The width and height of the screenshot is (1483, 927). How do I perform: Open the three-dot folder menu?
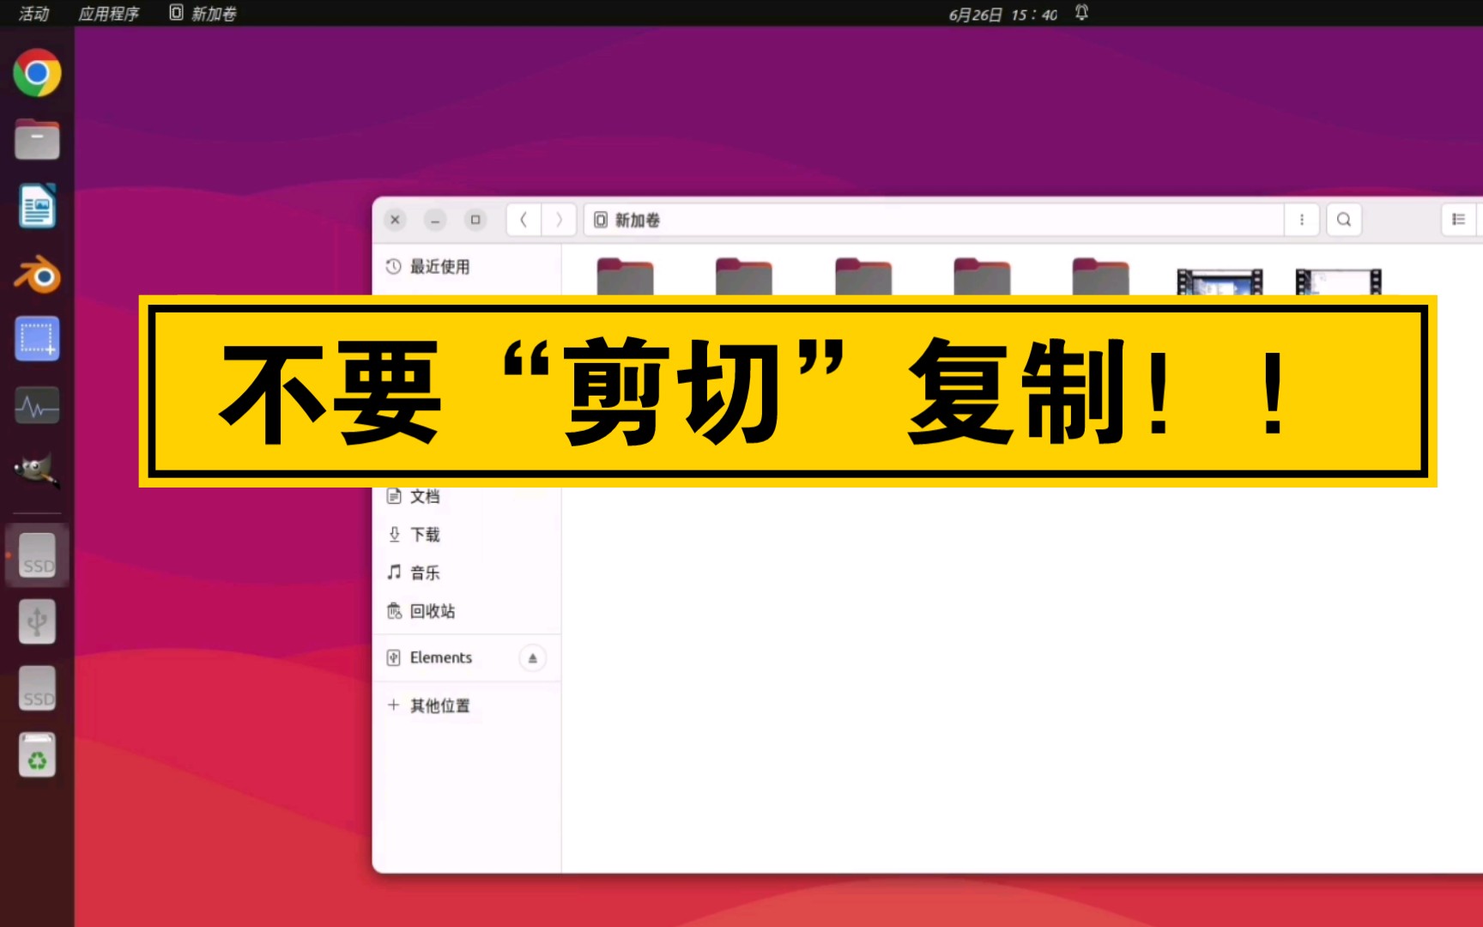[x=1302, y=220]
